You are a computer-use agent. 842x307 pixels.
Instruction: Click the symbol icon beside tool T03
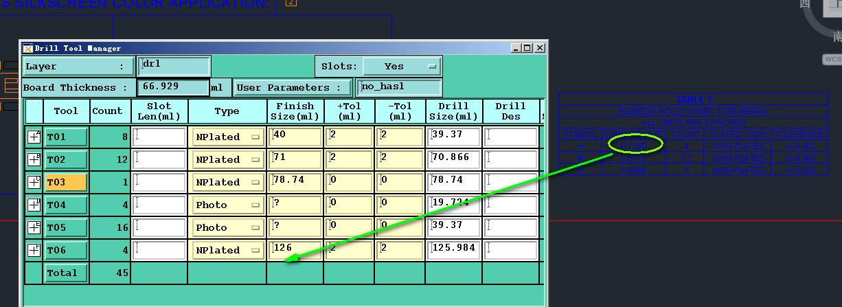[x=34, y=182]
